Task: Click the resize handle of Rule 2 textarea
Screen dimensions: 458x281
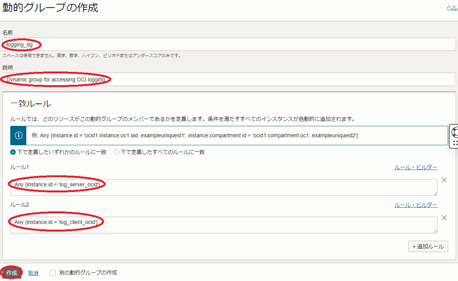Action: coord(435,231)
